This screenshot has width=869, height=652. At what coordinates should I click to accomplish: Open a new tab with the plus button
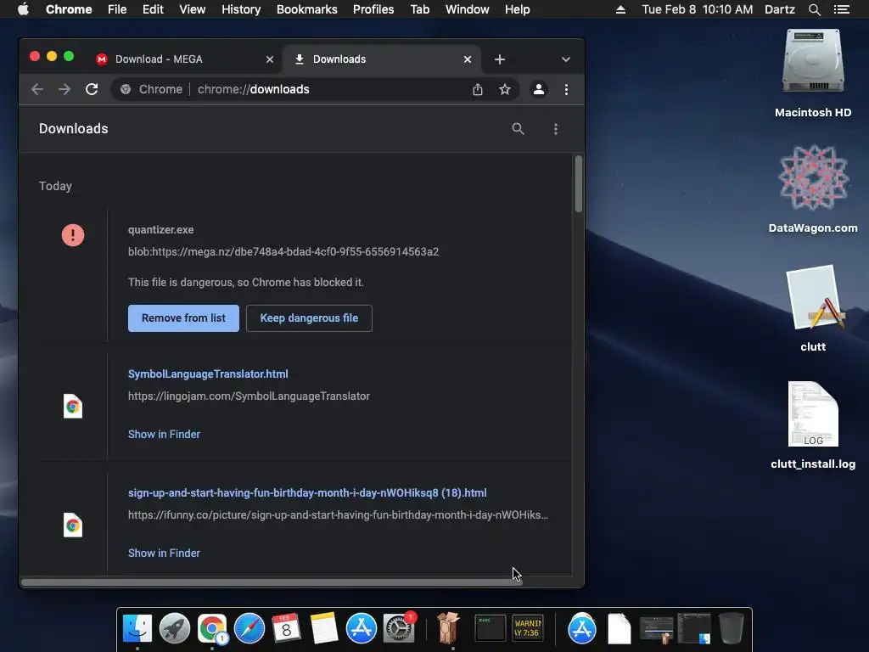(499, 59)
